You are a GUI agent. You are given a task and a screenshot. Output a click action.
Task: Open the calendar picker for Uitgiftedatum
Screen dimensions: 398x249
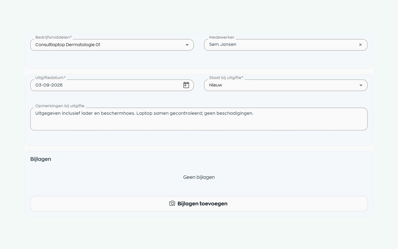(186, 85)
